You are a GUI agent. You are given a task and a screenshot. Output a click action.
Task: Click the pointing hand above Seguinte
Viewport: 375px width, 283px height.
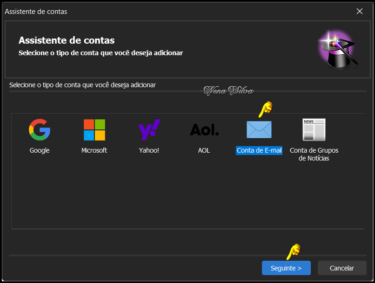(293, 251)
